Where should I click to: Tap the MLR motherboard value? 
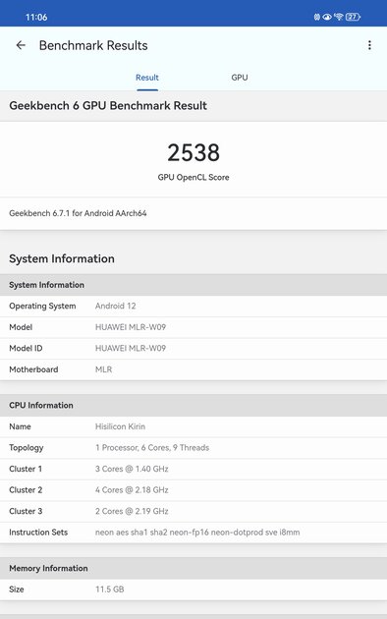(104, 369)
